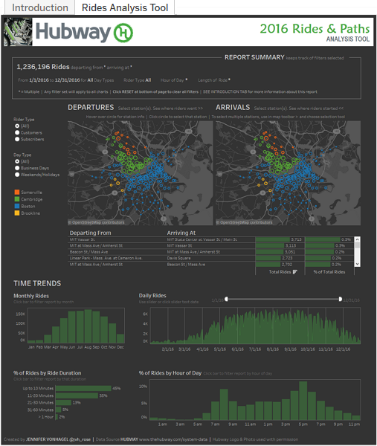
Task: Filter to Weekends/Holidays only
Action: pyautogui.click(x=17, y=175)
